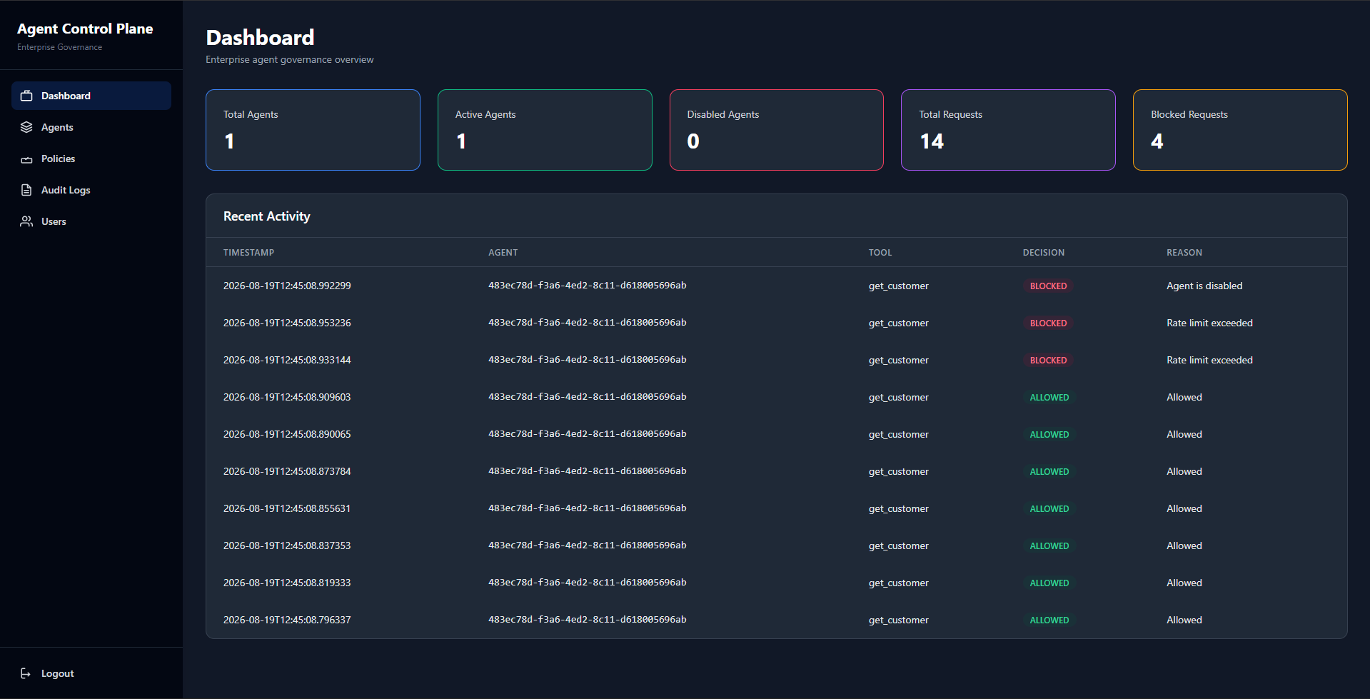Click timestamp 2026-08-19T12:45:08.873784
This screenshot has width=1370, height=699.
click(287, 471)
